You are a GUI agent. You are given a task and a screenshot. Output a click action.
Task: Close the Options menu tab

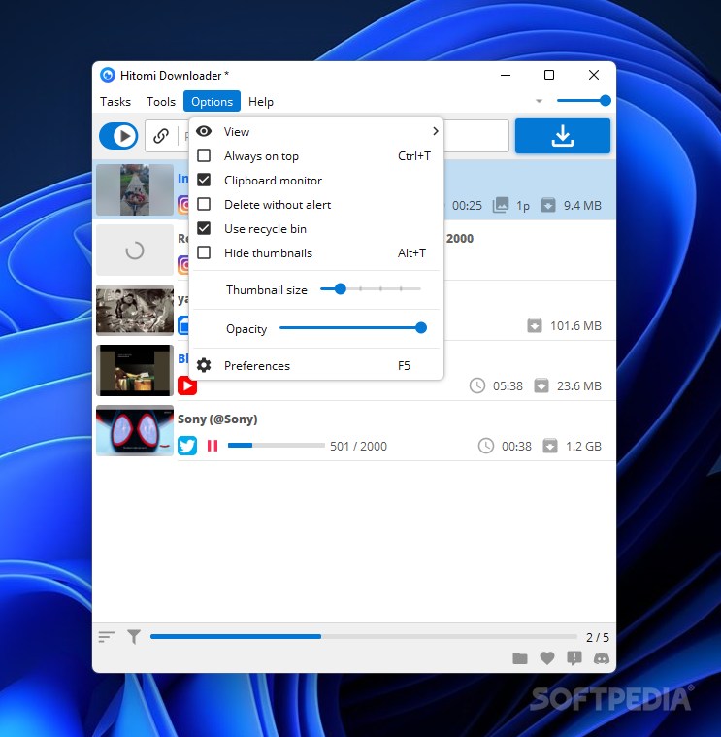(x=212, y=102)
